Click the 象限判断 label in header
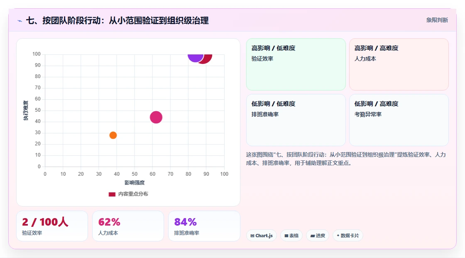The height and width of the screenshot is (258, 465). click(x=437, y=20)
